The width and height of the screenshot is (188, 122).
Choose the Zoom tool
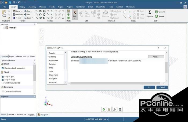point(27,18)
